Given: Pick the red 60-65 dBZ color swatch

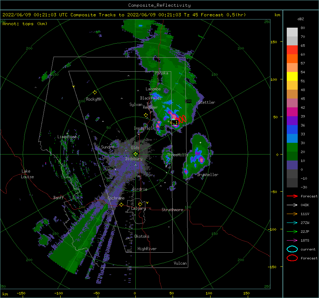Looking at the screenshot, I should pos(292,50).
